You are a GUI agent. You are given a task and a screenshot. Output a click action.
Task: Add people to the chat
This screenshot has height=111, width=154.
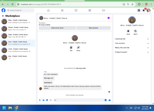71,48
